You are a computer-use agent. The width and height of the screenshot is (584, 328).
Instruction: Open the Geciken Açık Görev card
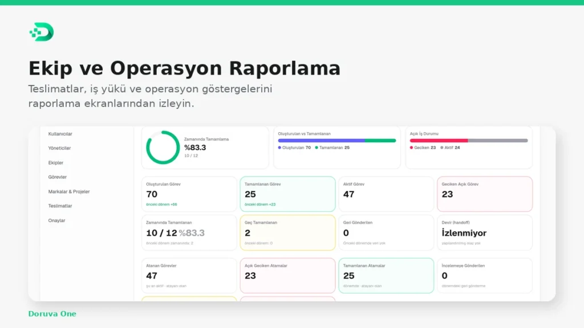485,194
